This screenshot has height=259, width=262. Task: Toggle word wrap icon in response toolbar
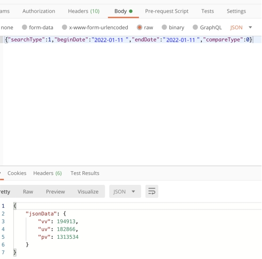point(152,191)
